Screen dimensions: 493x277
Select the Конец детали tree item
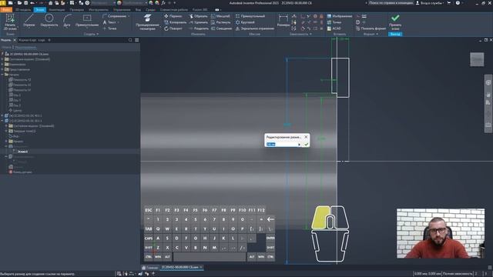[x=20, y=172]
